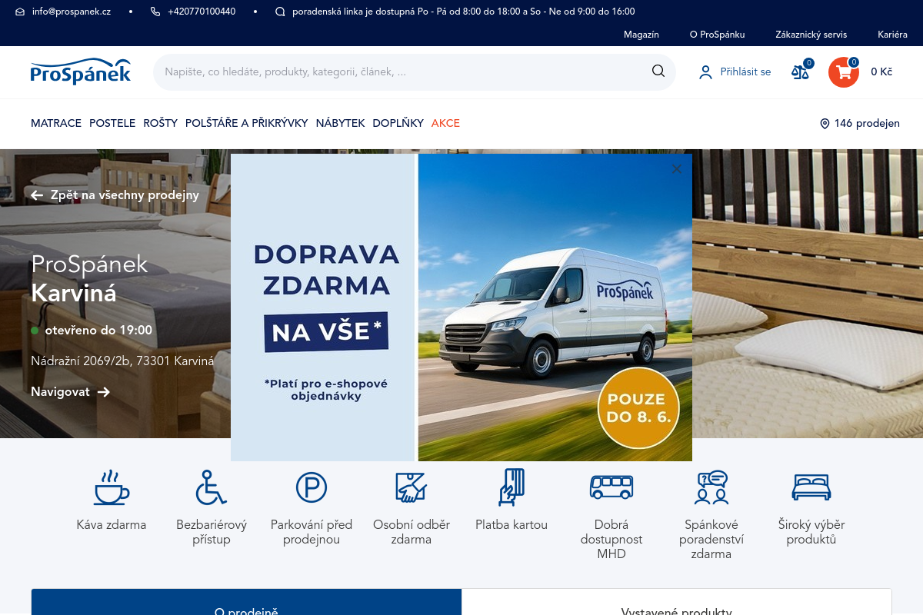Image resolution: width=923 pixels, height=615 pixels.
Task: Open POLŠTÁŘE A PŘIKRÝVKY menu
Action: pos(246,123)
